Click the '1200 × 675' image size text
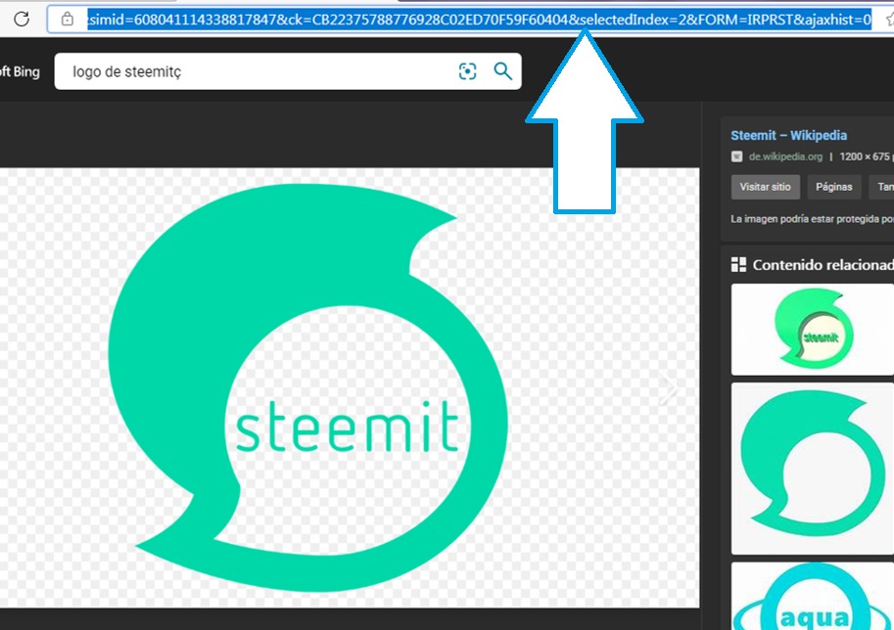Image resolution: width=894 pixels, height=630 pixels. point(865,157)
